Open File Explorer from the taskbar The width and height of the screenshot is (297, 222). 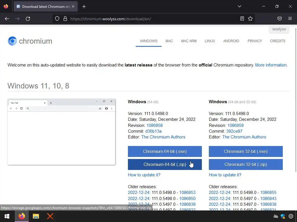click(x=36, y=216)
